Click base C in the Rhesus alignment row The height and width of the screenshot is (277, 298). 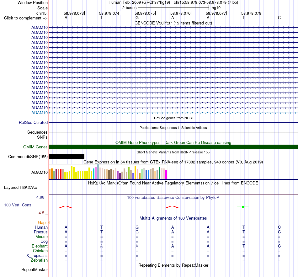tap(279, 232)
